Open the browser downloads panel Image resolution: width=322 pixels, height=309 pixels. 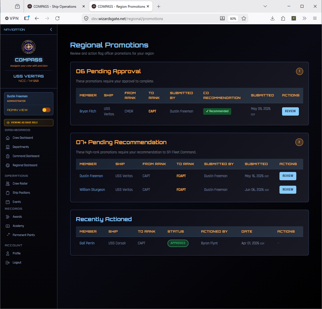tap(273, 18)
